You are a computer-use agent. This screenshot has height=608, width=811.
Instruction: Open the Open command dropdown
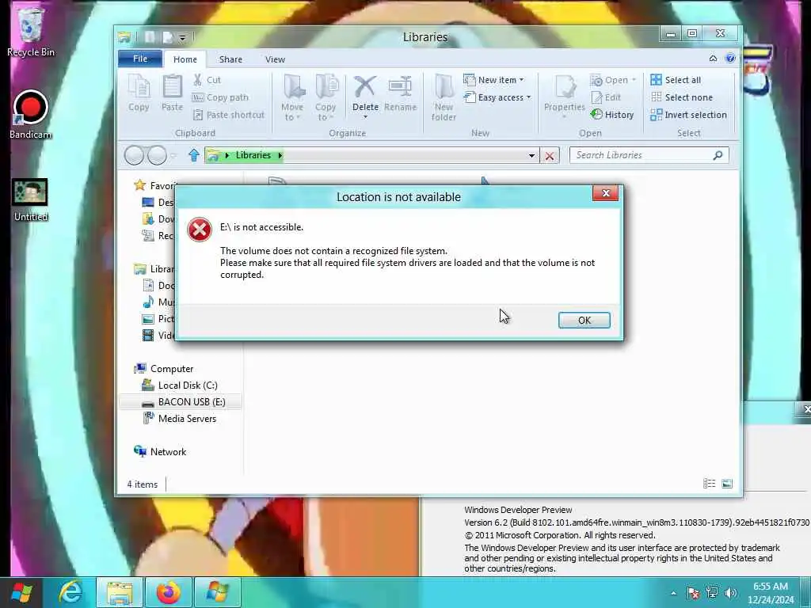614,80
